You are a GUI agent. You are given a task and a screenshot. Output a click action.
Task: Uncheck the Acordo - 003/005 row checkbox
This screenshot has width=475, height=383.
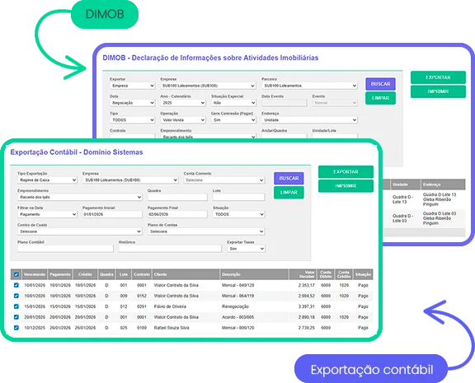[x=16, y=317]
